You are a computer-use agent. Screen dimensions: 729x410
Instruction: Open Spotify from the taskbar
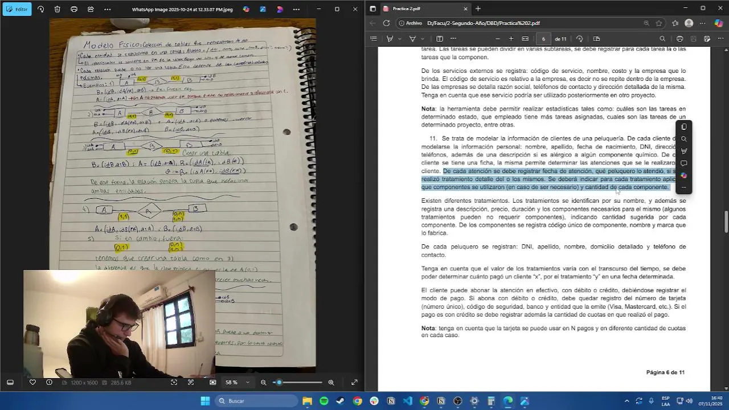323,401
